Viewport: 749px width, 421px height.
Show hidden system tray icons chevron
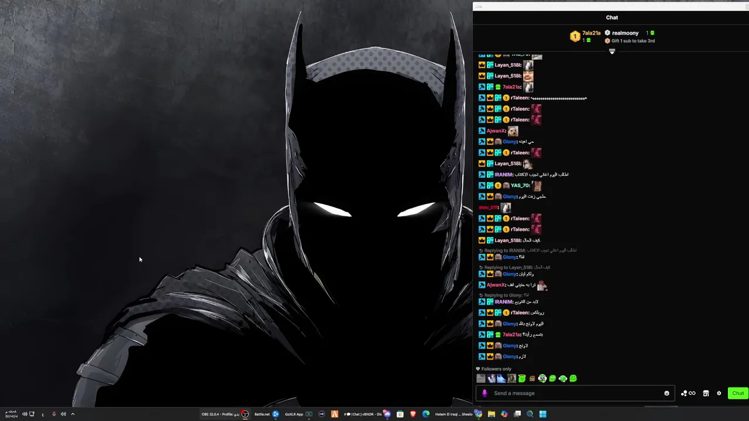click(73, 414)
